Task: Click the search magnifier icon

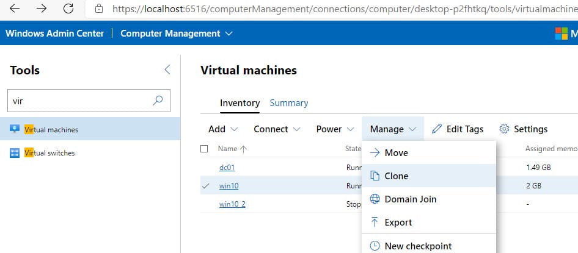Action: 158,101
